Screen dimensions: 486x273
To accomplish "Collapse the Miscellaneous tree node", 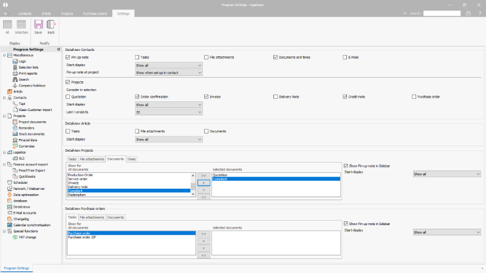I will click(4, 55).
